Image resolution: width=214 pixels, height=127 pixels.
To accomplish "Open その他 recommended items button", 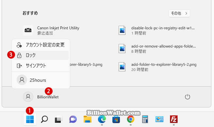I will pyautogui.click(x=179, y=13).
